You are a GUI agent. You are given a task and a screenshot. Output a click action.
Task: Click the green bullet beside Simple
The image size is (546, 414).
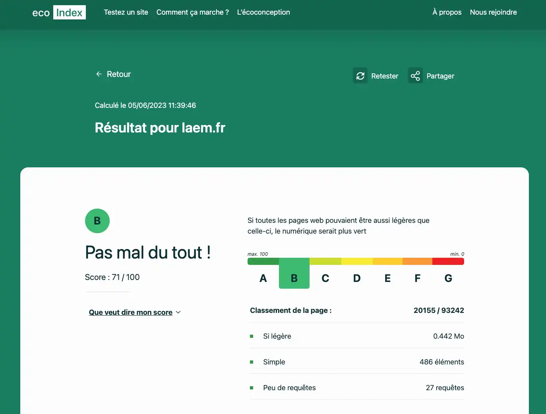point(252,362)
